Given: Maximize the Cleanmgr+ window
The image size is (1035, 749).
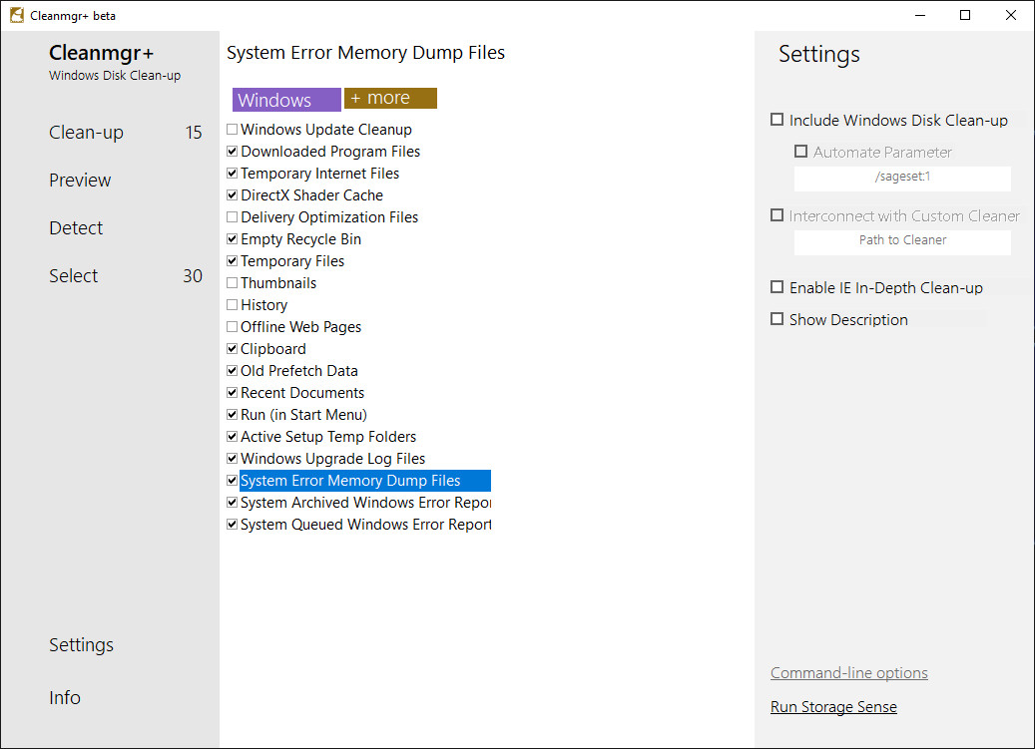Looking at the screenshot, I should coord(965,15).
